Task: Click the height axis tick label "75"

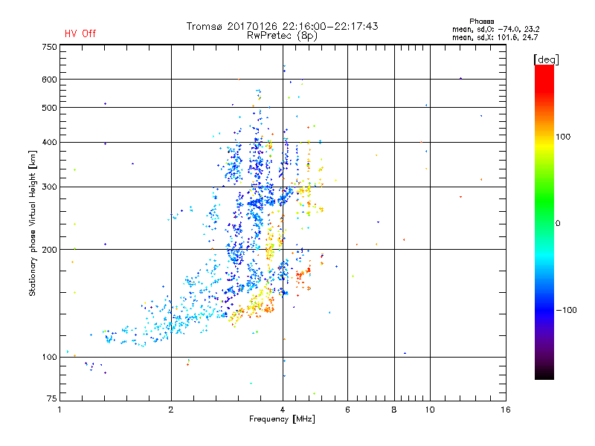Action: (x=52, y=398)
